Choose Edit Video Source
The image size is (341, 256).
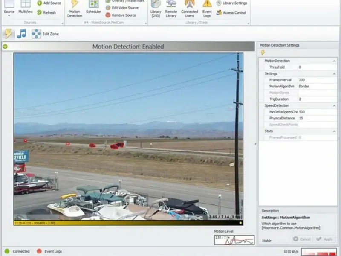(122, 8)
